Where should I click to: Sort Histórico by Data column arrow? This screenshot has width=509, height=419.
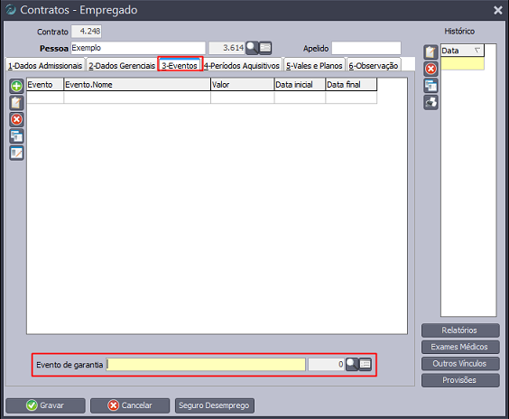(477, 51)
